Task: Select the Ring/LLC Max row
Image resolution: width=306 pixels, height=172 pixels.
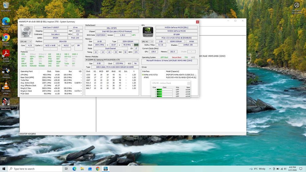Action: click(x=51, y=88)
